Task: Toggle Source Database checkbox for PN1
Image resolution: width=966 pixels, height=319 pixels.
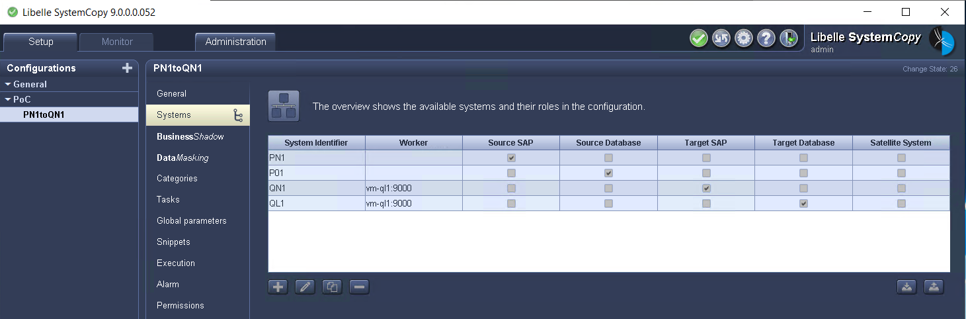Action: (x=608, y=158)
